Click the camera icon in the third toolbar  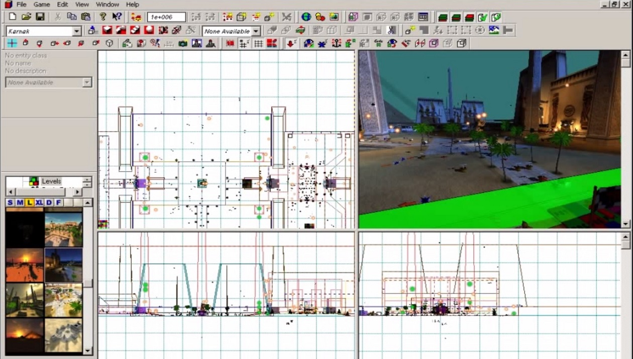[183, 44]
